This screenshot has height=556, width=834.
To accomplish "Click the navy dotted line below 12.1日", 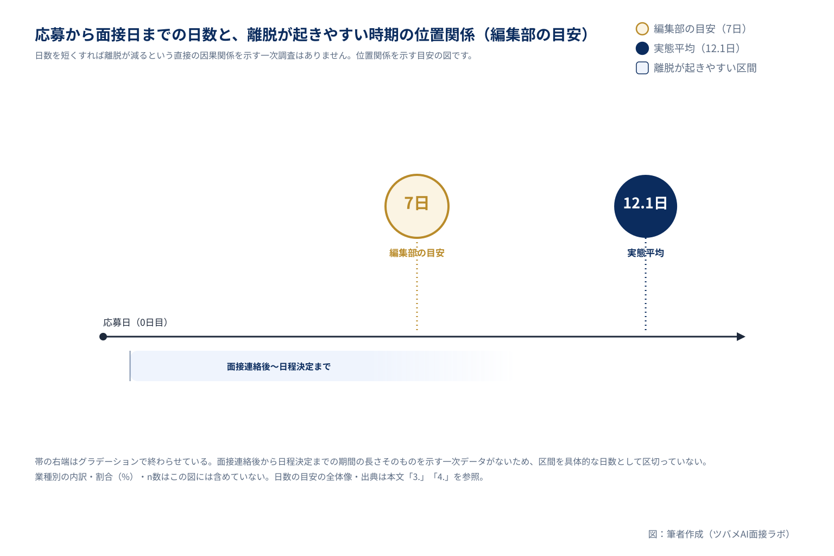I will tap(646, 285).
